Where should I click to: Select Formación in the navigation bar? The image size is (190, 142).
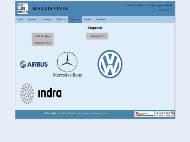click(101, 19)
